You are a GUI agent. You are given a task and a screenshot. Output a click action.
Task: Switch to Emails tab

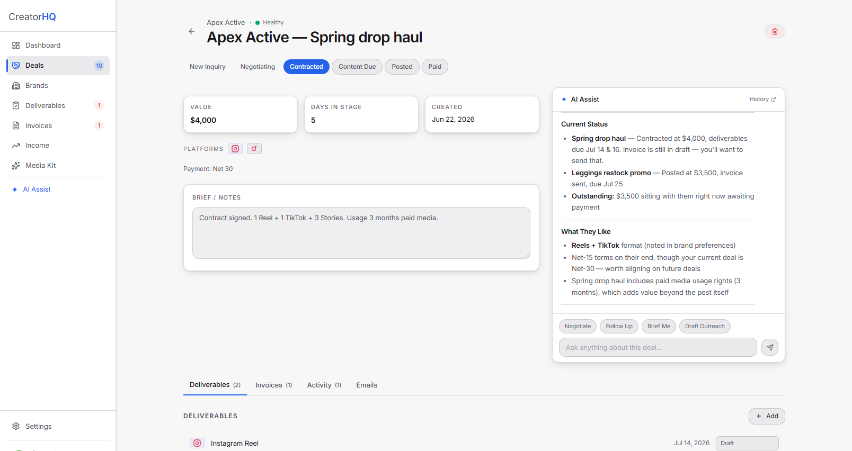(367, 385)
